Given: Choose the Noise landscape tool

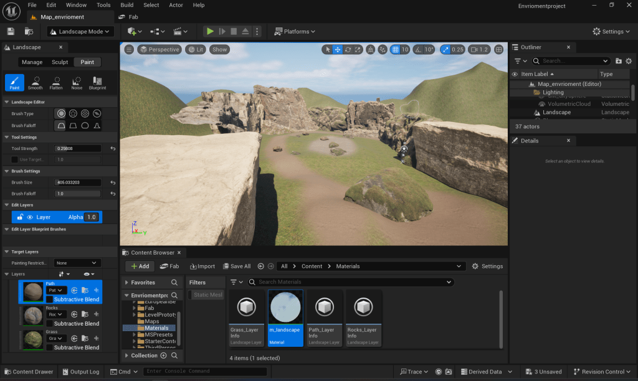Looking at the screenshot, I should click(77, 83).
